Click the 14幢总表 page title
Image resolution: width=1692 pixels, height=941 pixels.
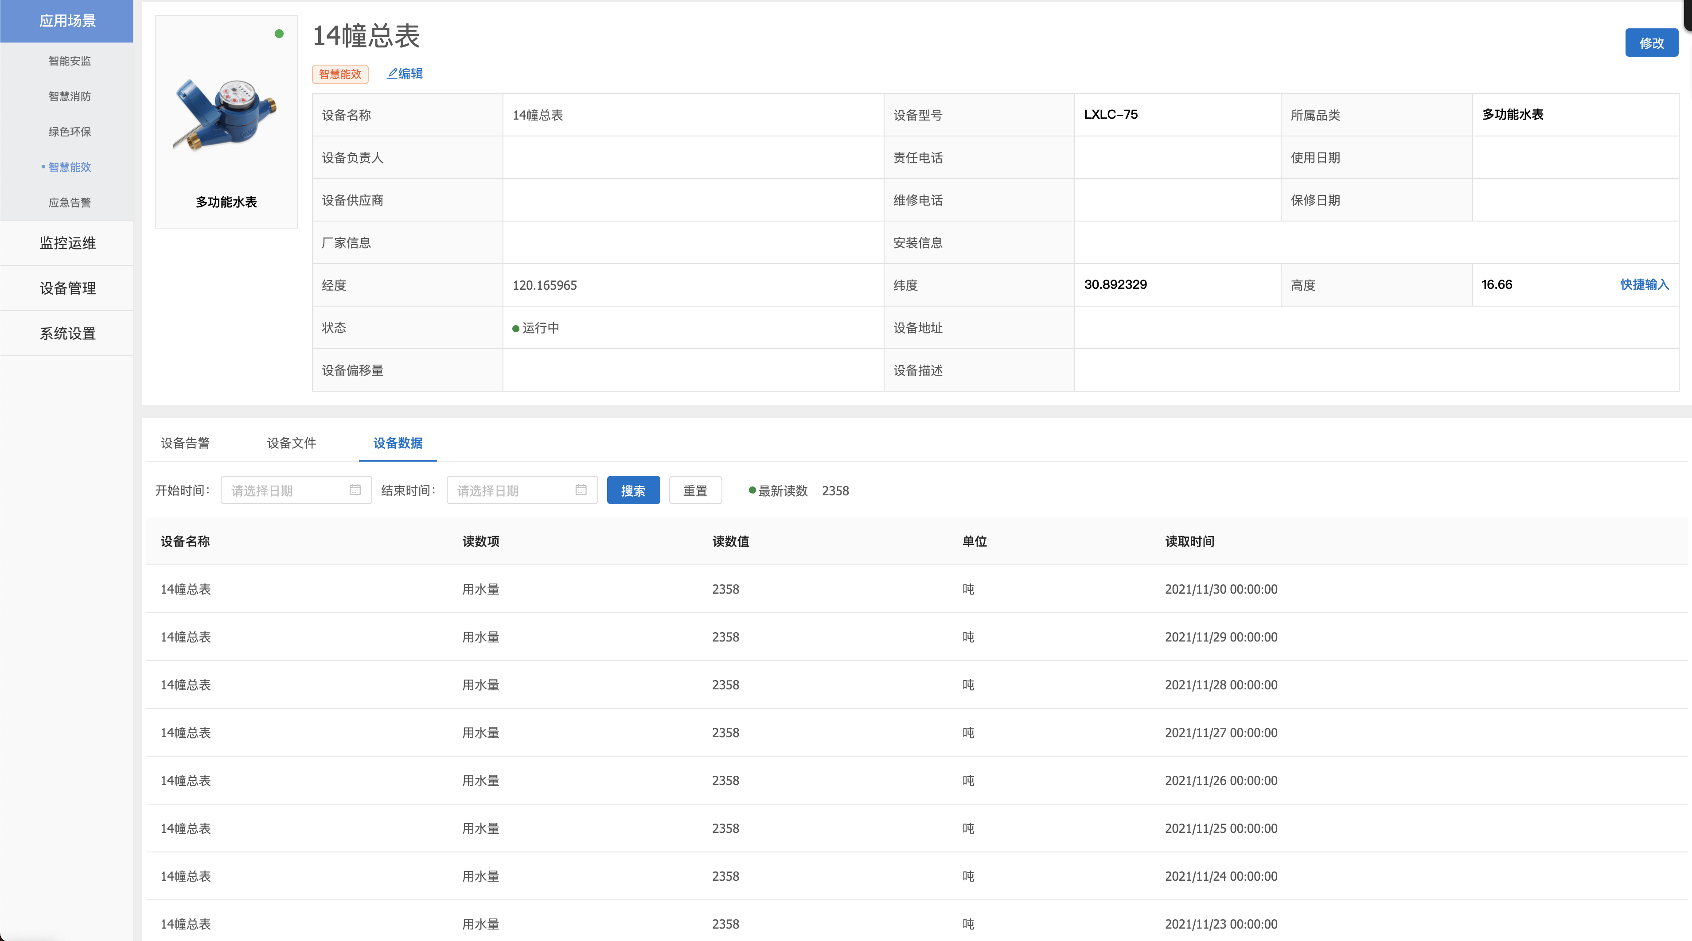(366, 35)
